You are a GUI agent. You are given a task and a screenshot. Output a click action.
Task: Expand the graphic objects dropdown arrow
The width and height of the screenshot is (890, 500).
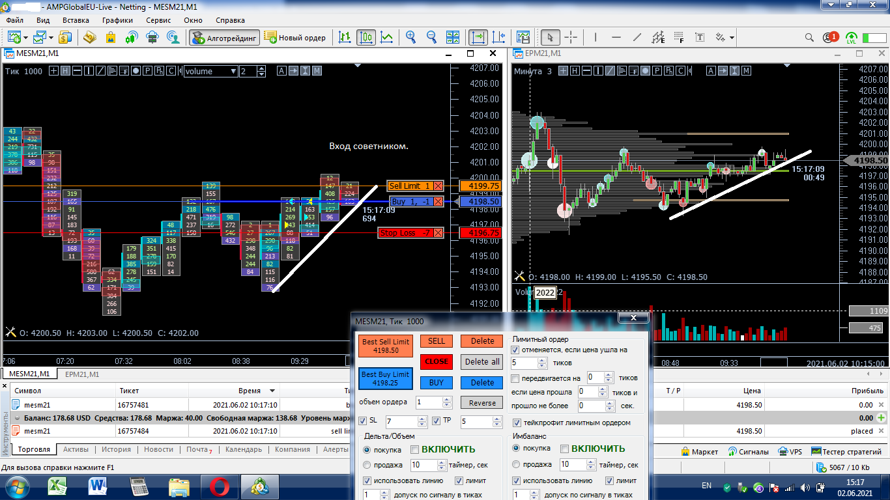732,37
